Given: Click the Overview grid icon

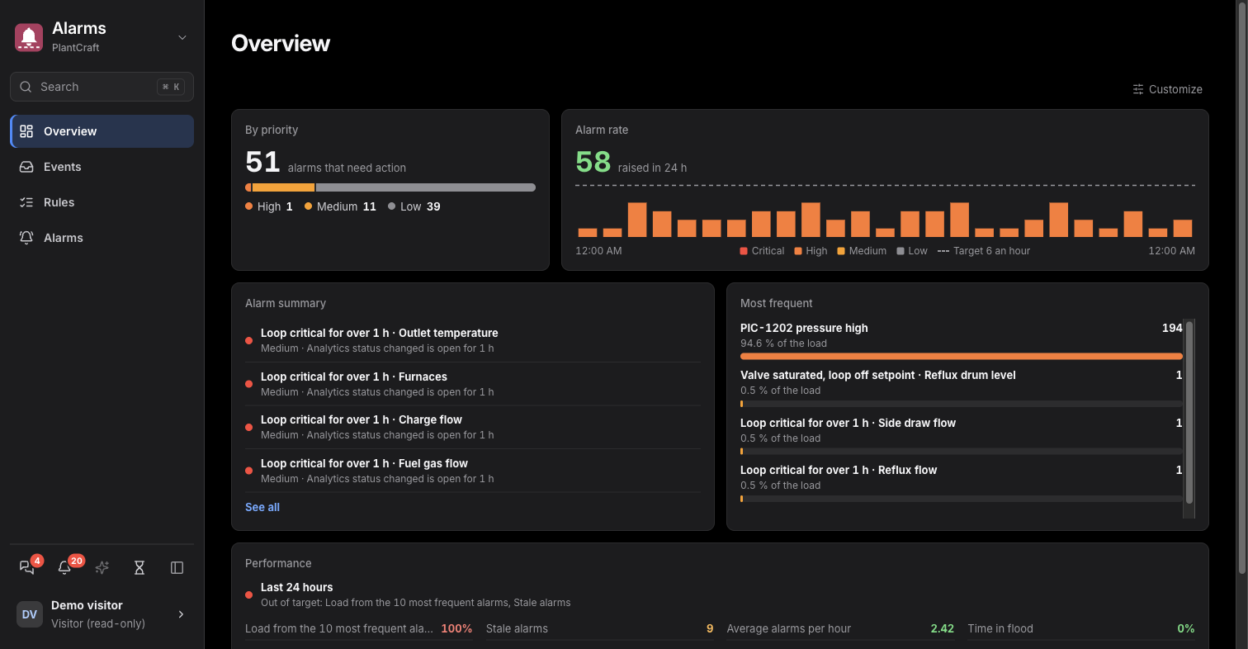Looking at the screenshot, I should [x=26, y=131].
